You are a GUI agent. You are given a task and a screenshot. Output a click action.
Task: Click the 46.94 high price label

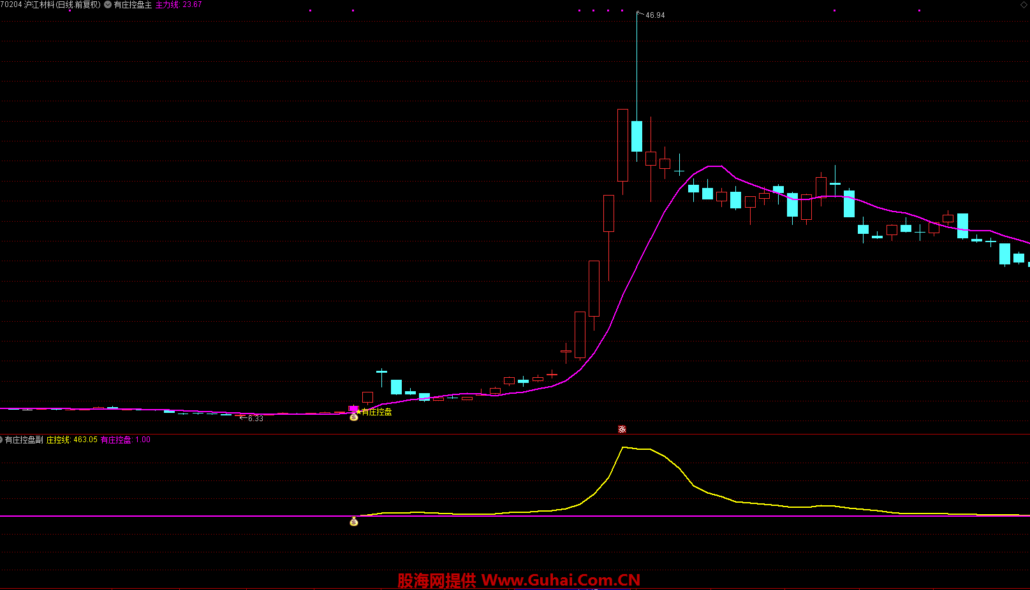[655, 15]
